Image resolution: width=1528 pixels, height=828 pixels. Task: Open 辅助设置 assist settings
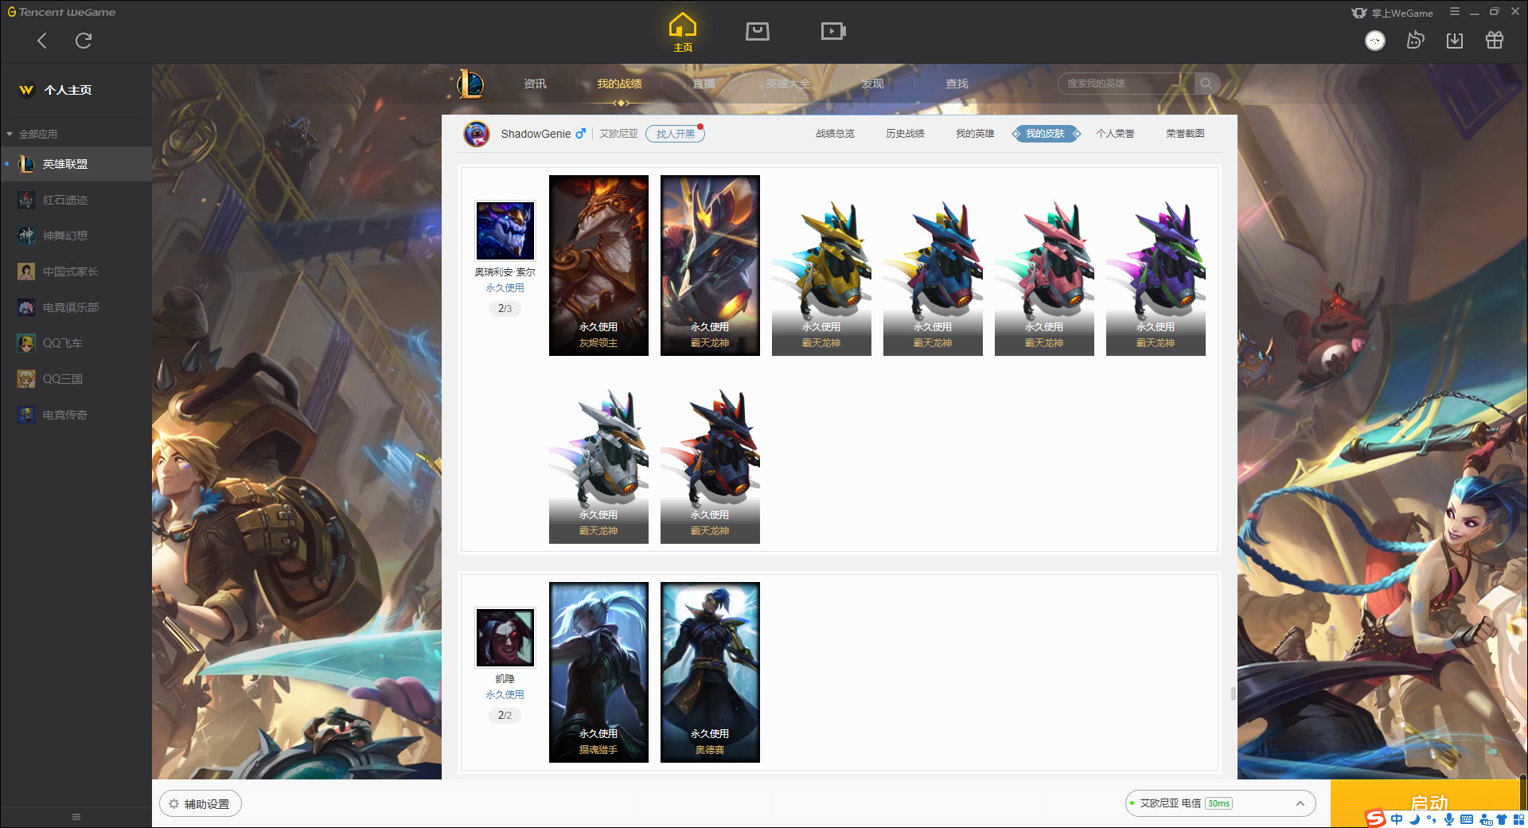pyautogui.click(x=200, y=804)
